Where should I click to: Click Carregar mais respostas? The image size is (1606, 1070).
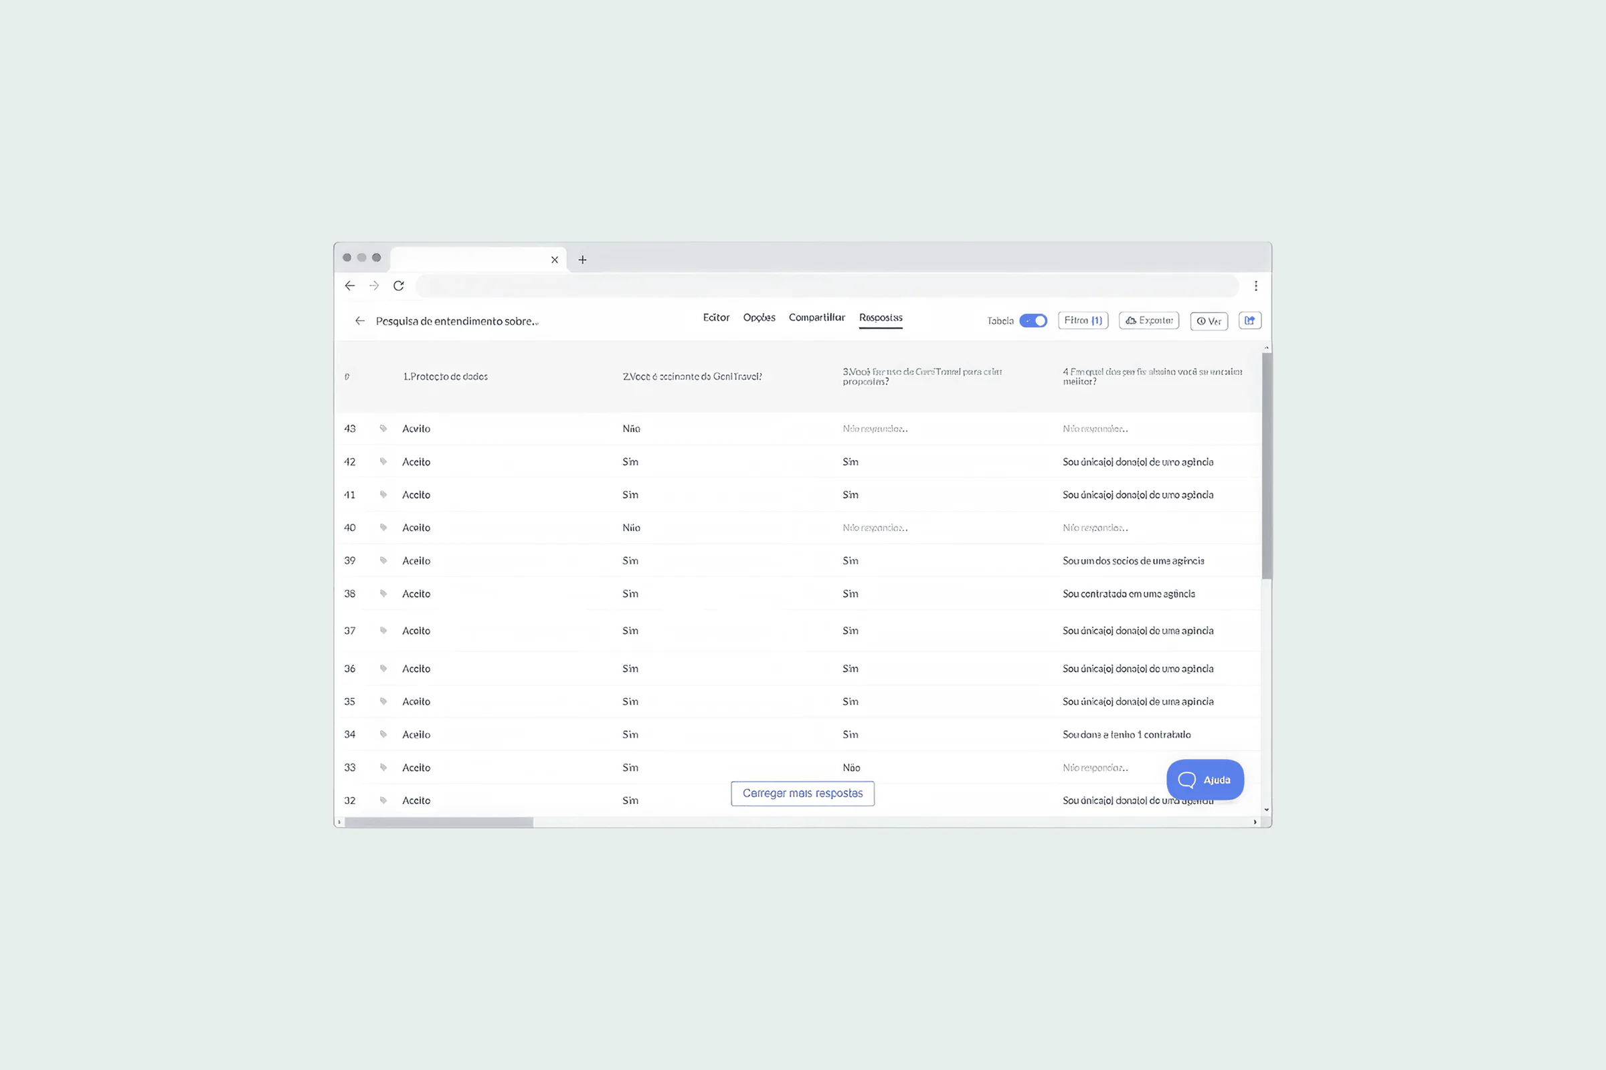(x=802, y=794)
